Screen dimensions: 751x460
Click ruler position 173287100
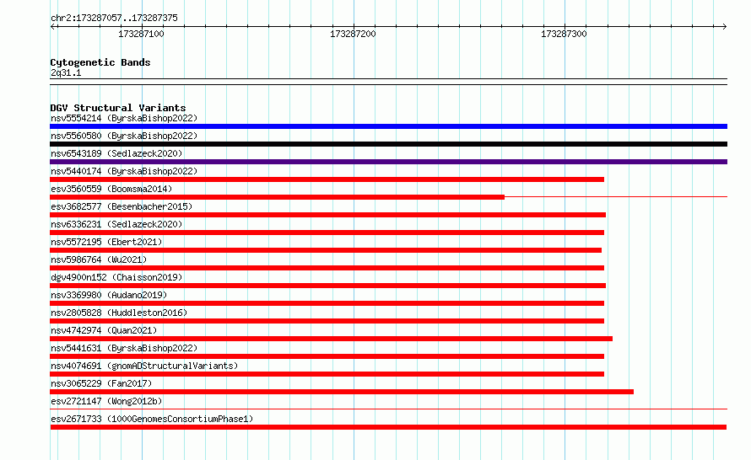141,34
